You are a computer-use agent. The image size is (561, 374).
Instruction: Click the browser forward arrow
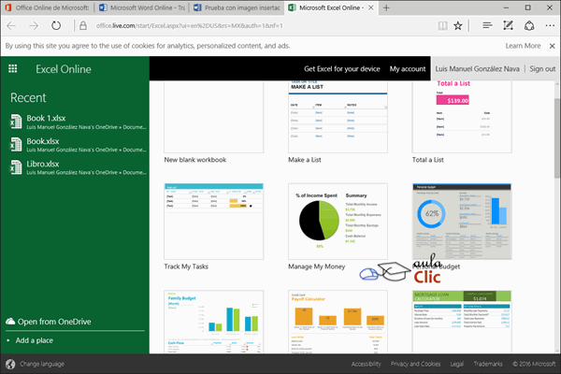35,26
